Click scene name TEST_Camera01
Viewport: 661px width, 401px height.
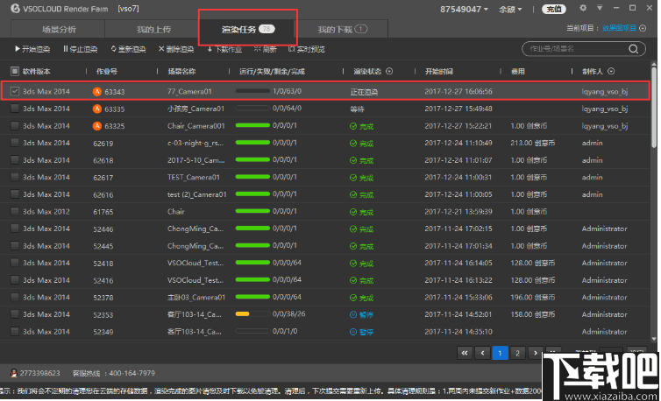[194, 178]
